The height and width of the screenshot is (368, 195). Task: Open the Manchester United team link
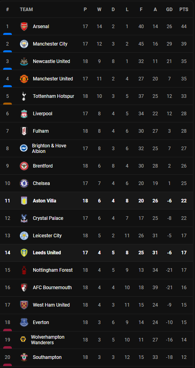[x=53, y=79]
